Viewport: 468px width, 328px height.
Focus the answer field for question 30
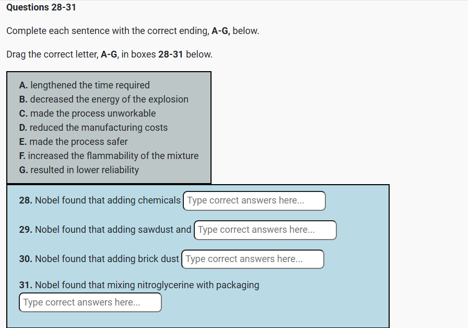coord(252,259)
